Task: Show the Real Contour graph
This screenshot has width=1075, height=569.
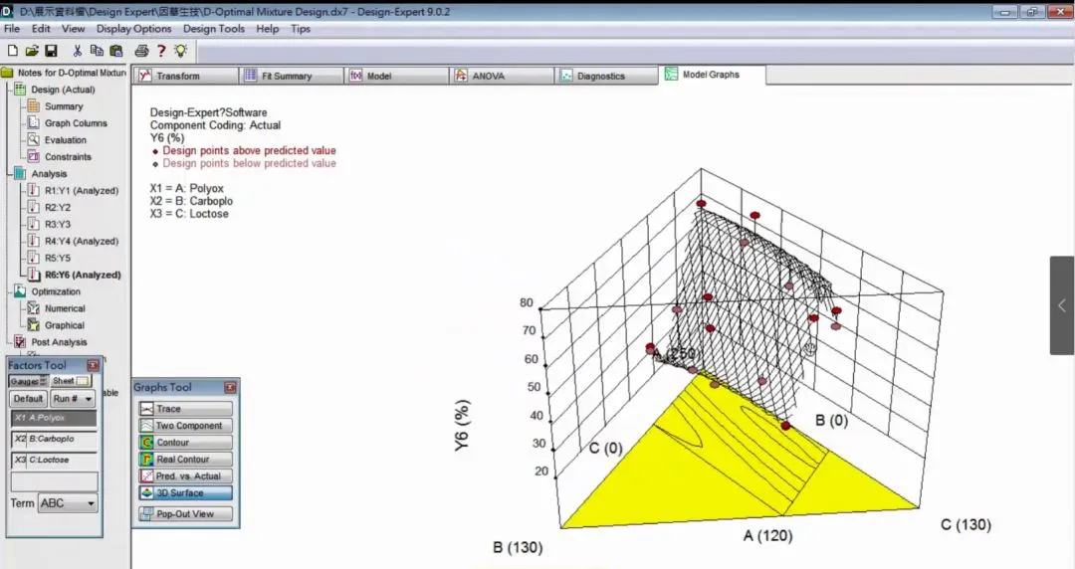Action: (185, 460)
